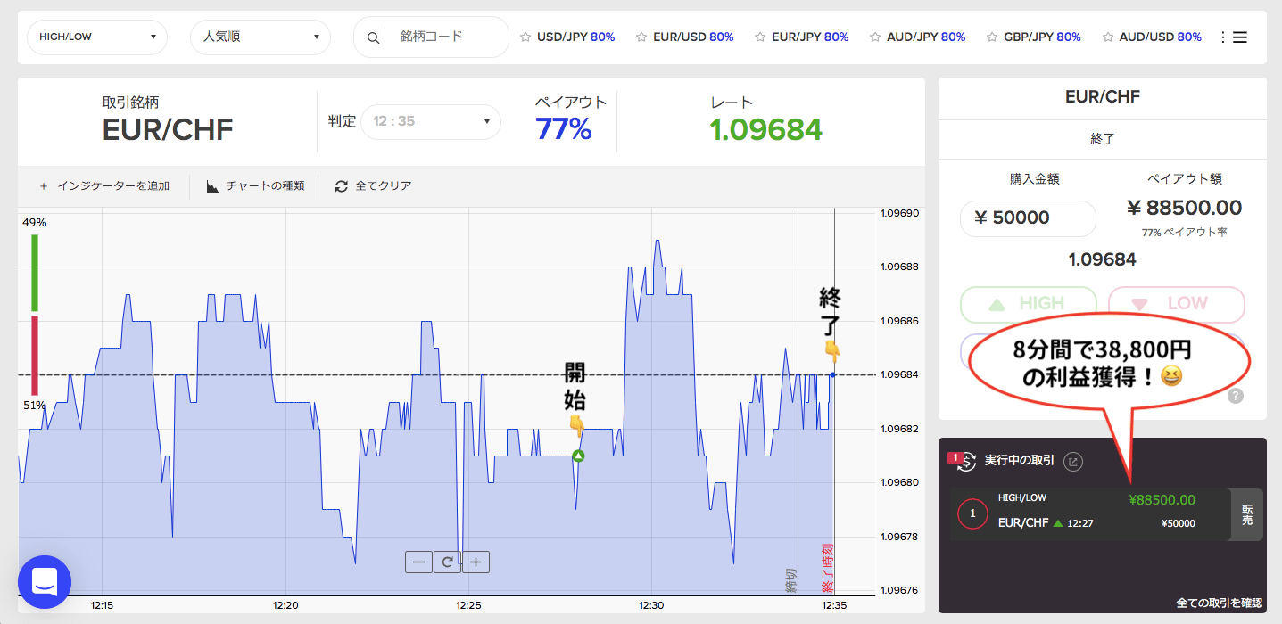The height and width of the screenshot is (624, 1282).
Task: Click the chart-type area icon
Action: 212,186
